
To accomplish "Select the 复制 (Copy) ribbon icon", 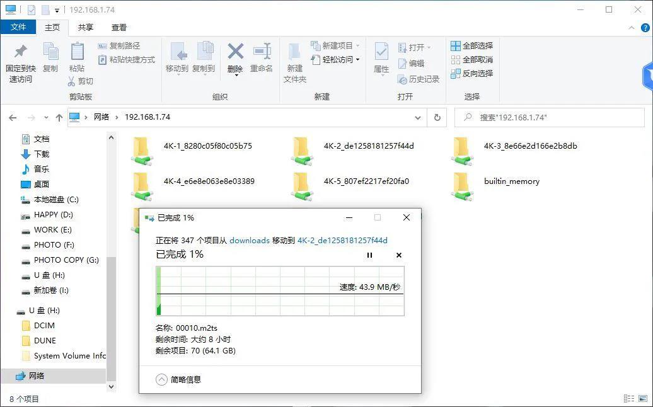I will (x=50, y=53).
